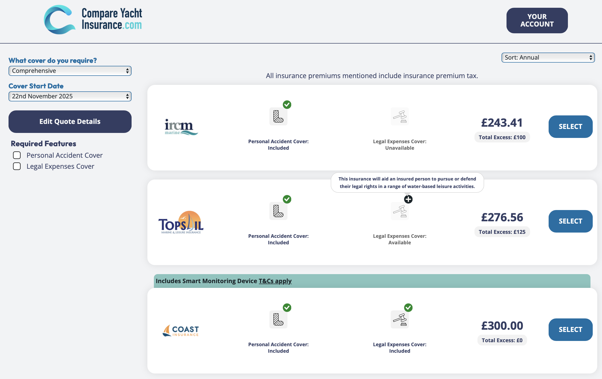
Task: Select the Topsail £276.56 quote
Action: (x=570, y=221)
